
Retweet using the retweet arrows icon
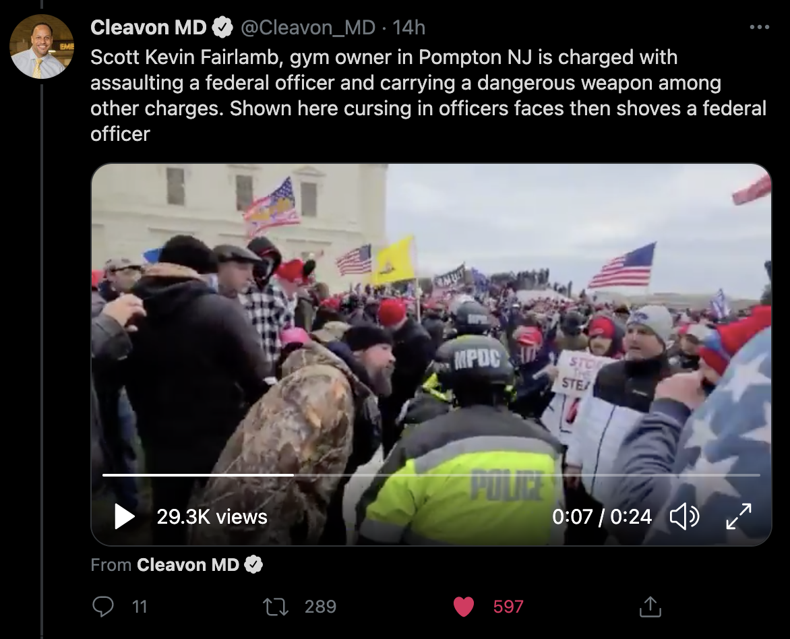point(276,607)
